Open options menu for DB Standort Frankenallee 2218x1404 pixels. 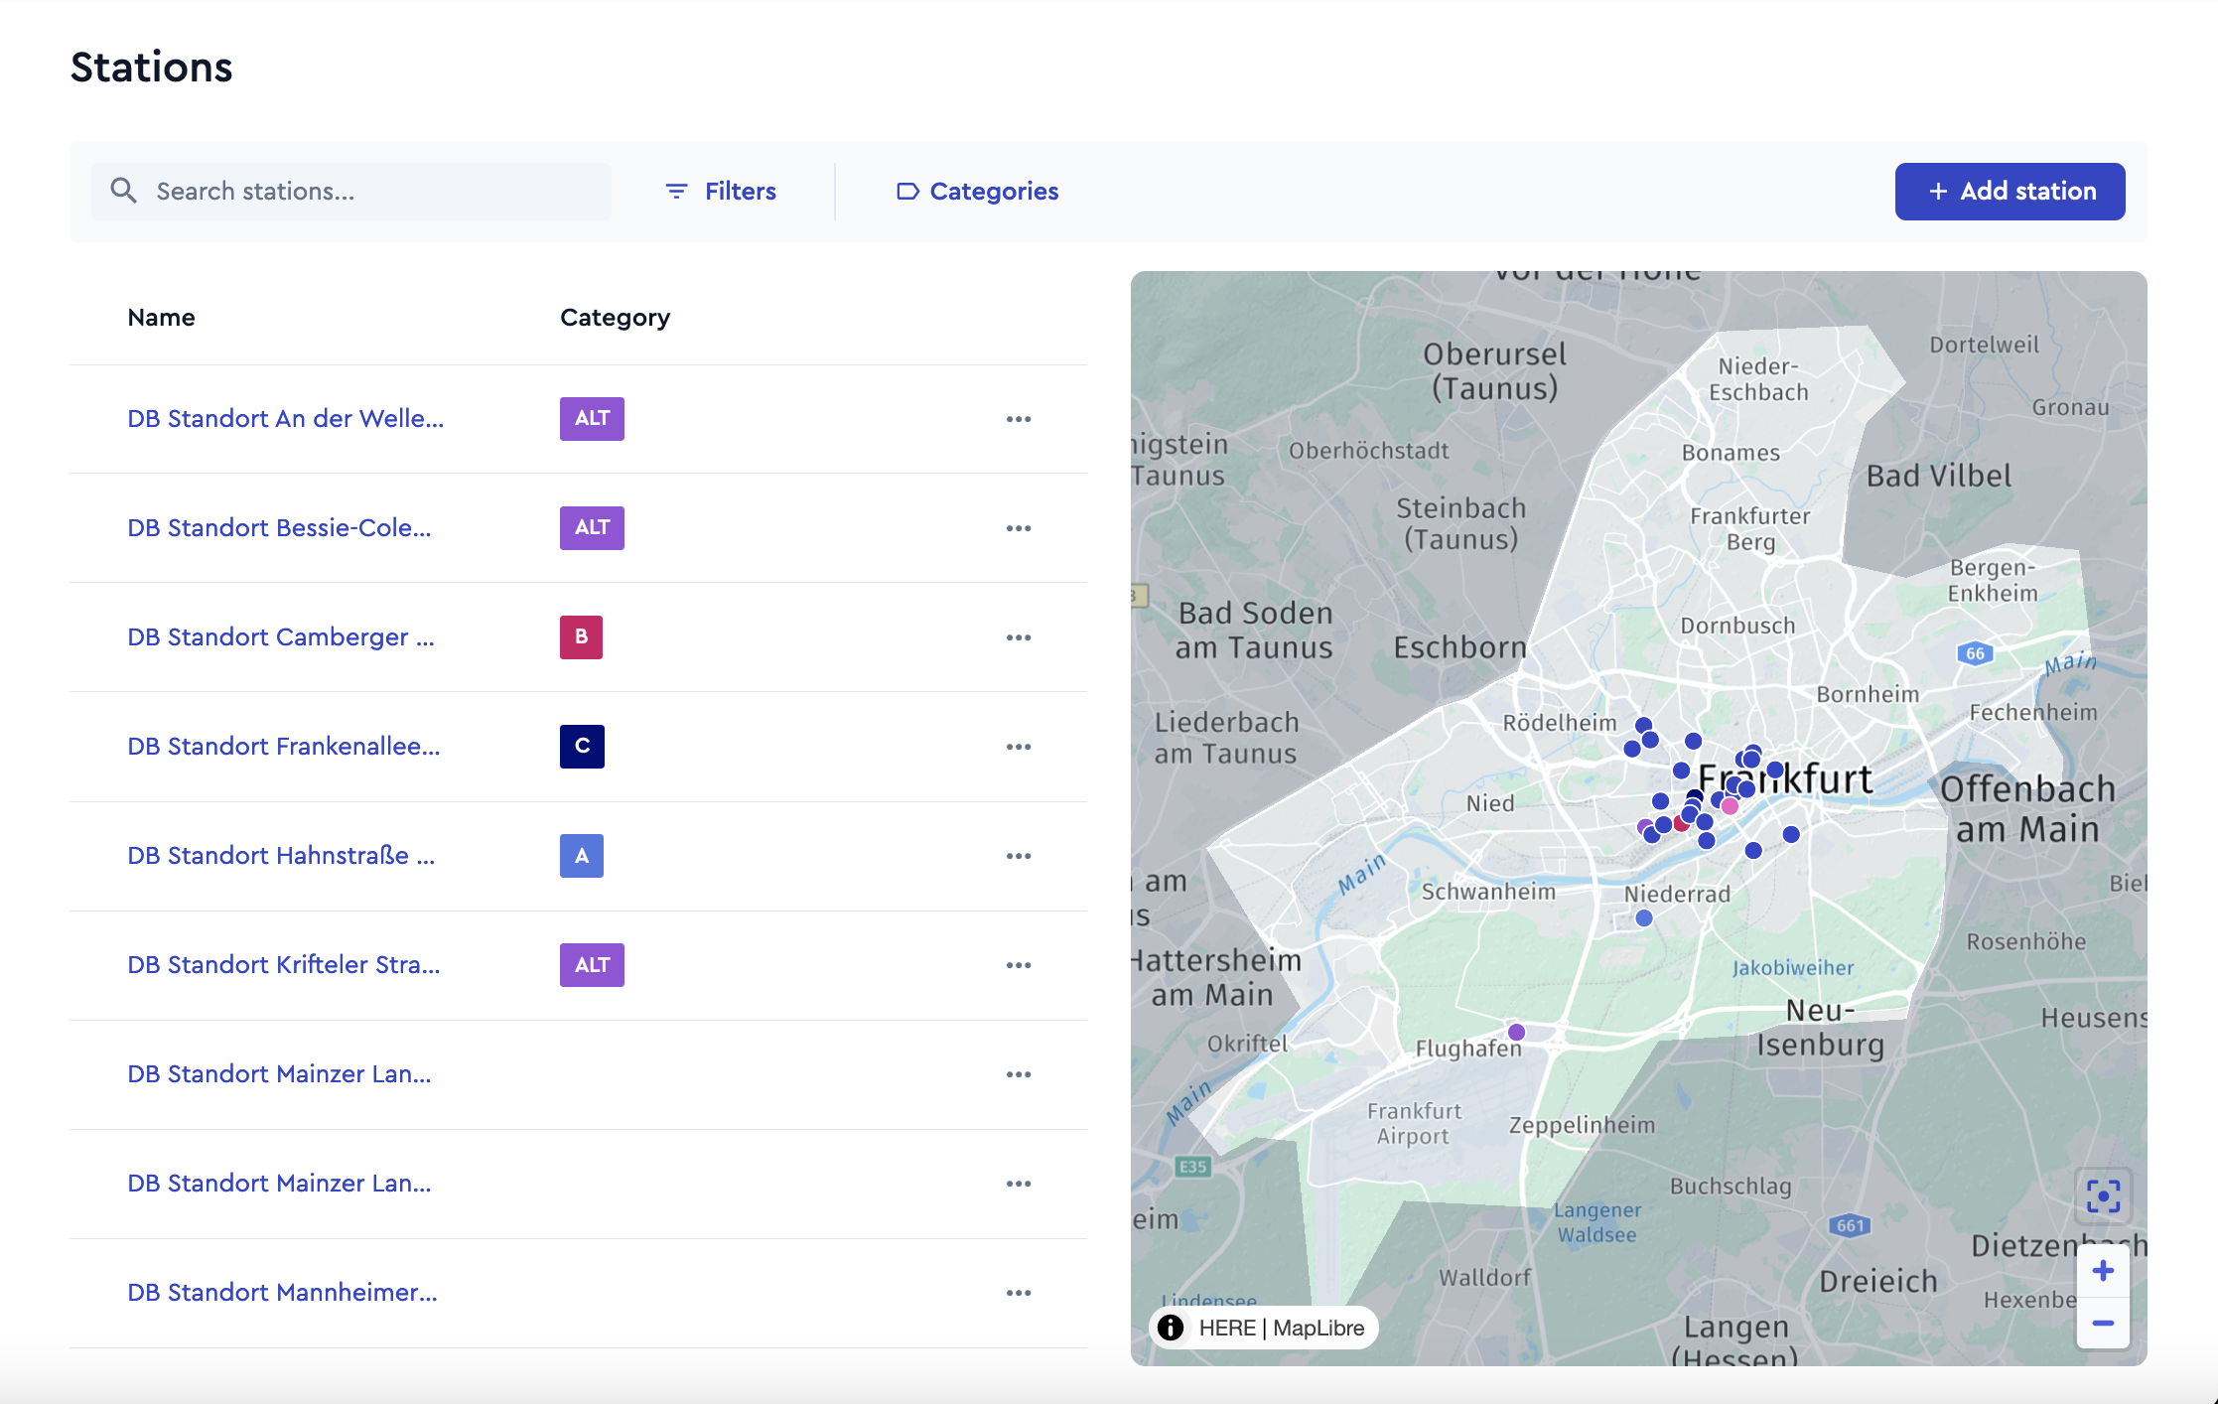pyautogui.click(x=1019, y=747)
